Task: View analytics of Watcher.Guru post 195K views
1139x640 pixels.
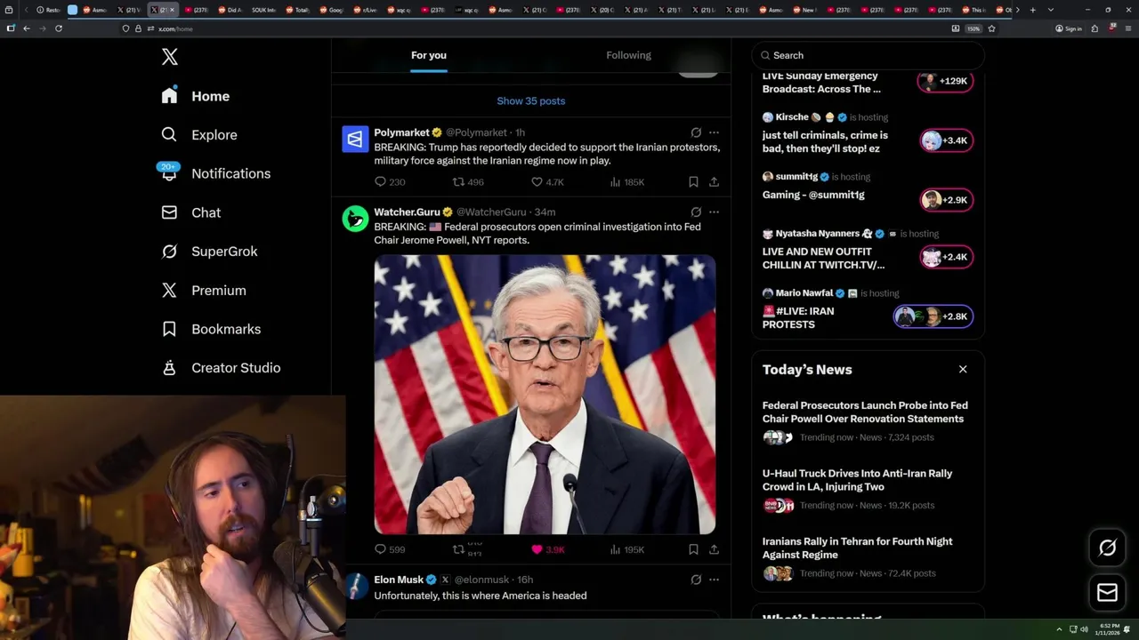Action: (x=626, y=549)
